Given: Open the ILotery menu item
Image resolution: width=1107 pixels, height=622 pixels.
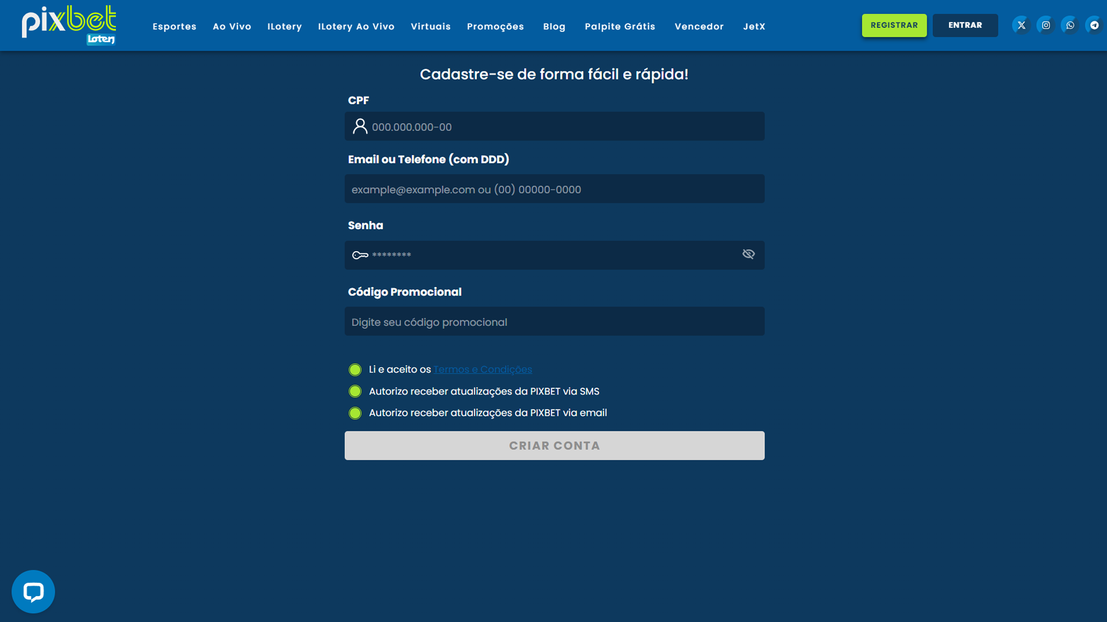Looking at the screenshot, I should click(x=285, y=26).
